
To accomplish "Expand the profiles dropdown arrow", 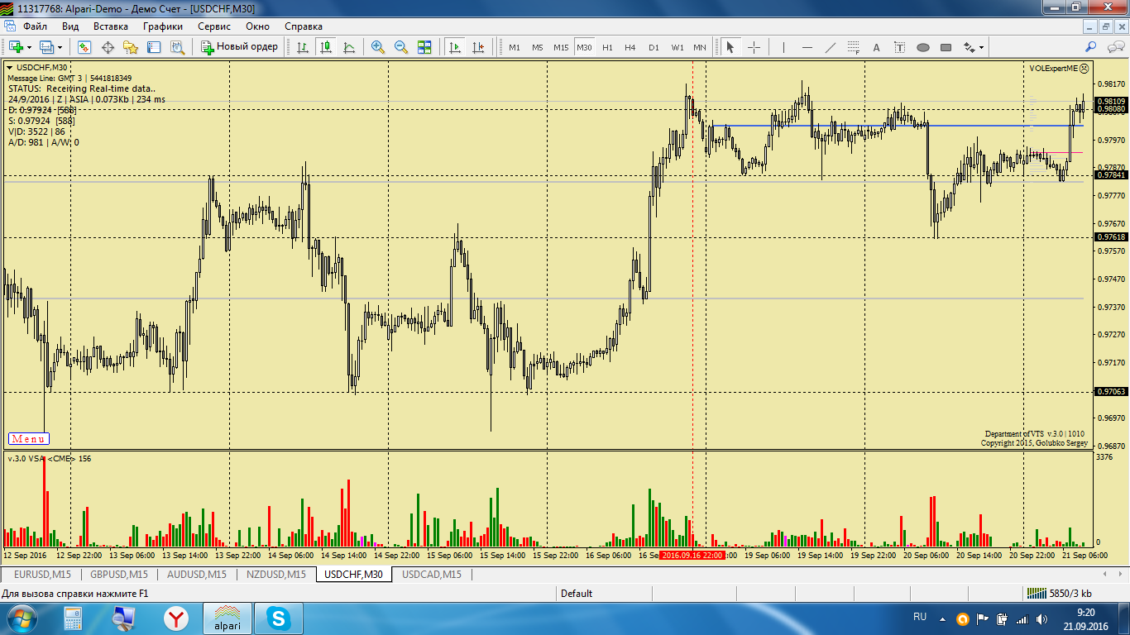I will pyautogui.click(x=60, y=47).
